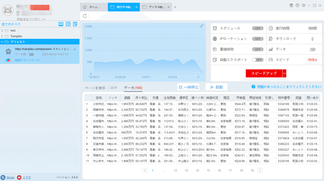Screen dimensions: 324x181
Task: Click the 一時停止 pause button
Action: click(188, 87)
